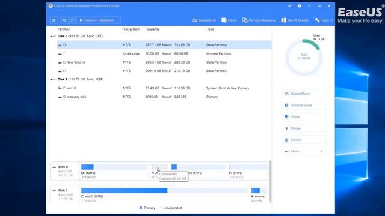This screenshot has height=216, width=385.
Task: Click Resize/Move in side panel
Action: [304, 94]
